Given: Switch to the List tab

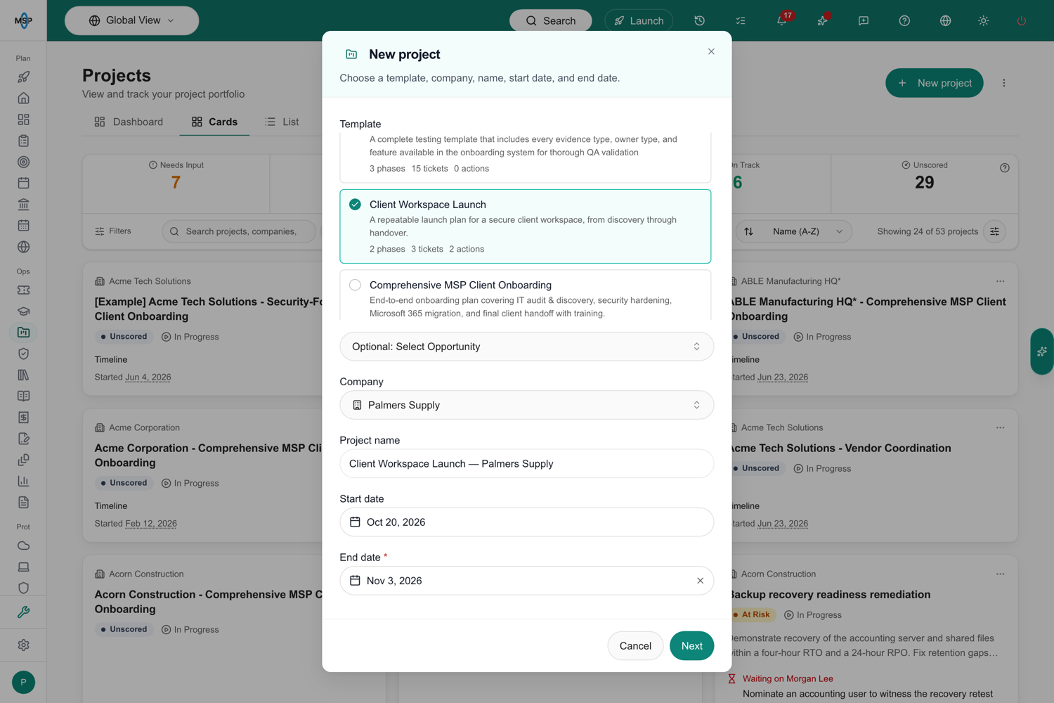Looking at the screenshot, I should pyautogui.click(x=282, y=122).
